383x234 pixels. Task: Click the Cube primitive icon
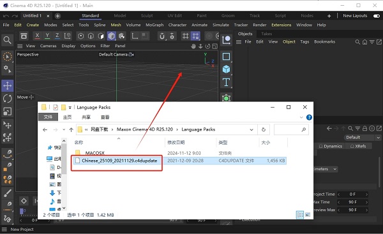[226, 69]
